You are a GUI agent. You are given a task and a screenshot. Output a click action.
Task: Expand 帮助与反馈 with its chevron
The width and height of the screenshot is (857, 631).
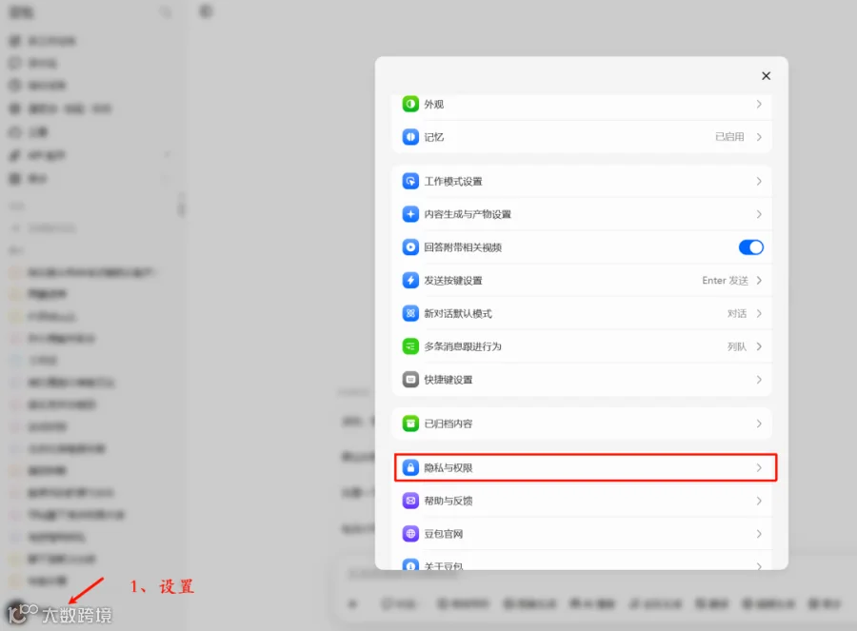[x=759, y=501]
